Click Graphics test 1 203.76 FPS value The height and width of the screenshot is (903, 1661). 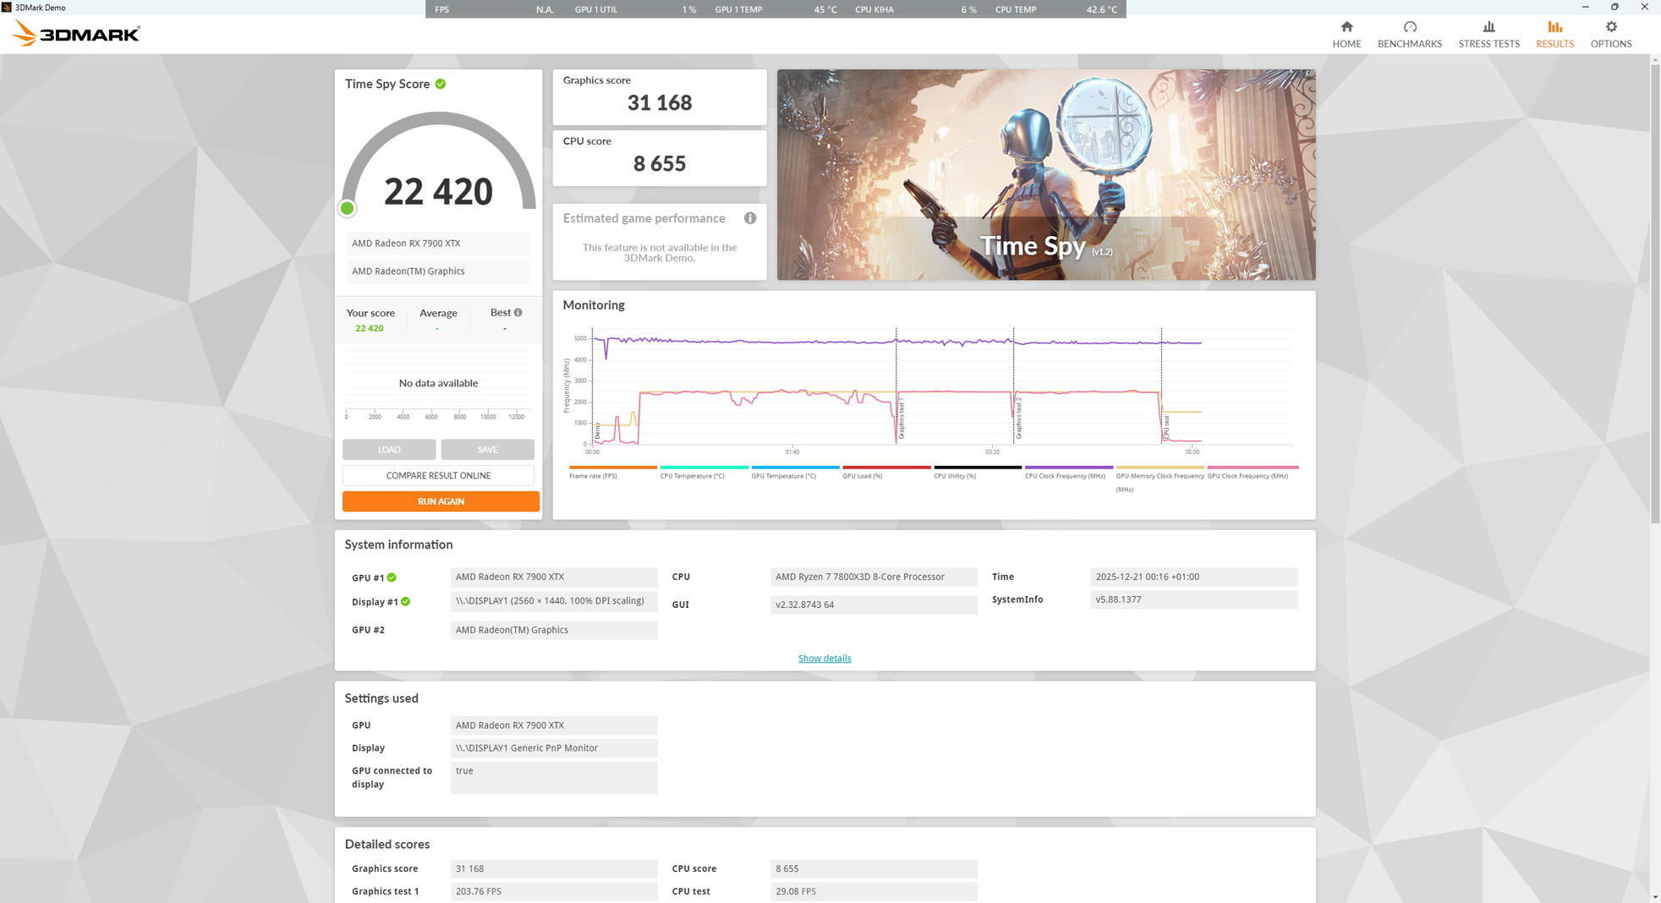[554, 891]
